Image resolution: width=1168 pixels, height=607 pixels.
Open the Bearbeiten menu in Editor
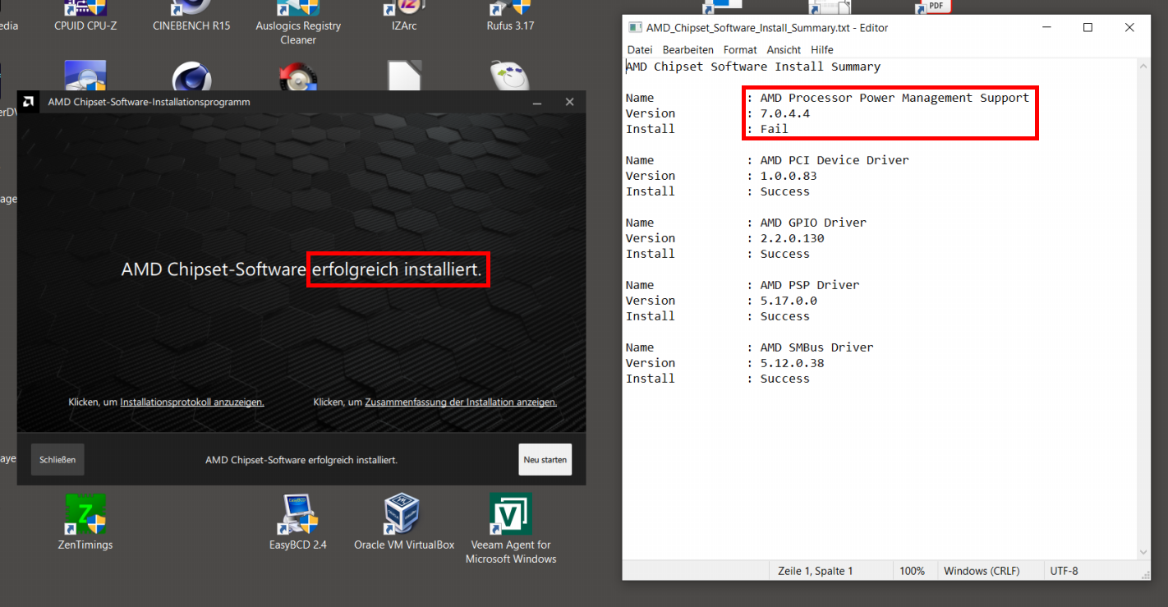pos(688,50)
